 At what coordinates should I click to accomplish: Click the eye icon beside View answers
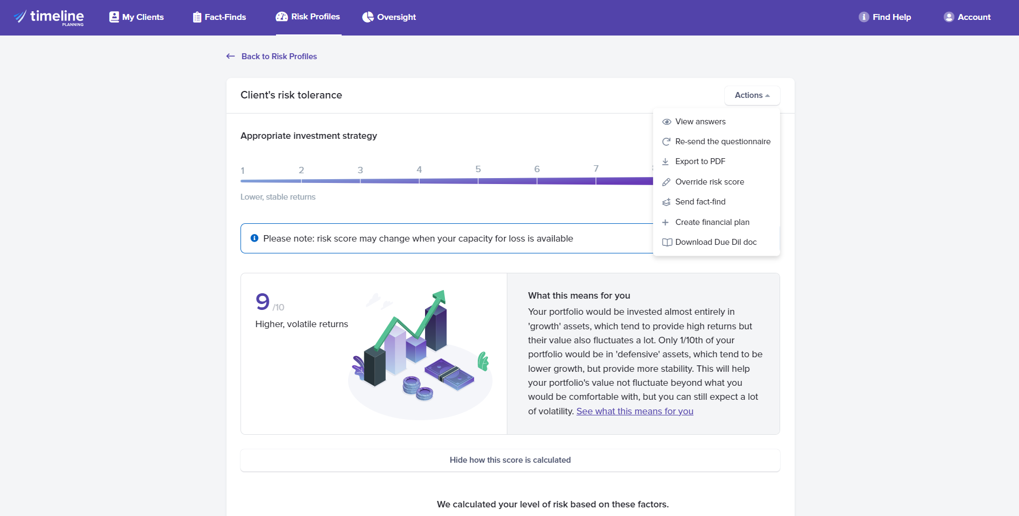[x=666, y=122]
